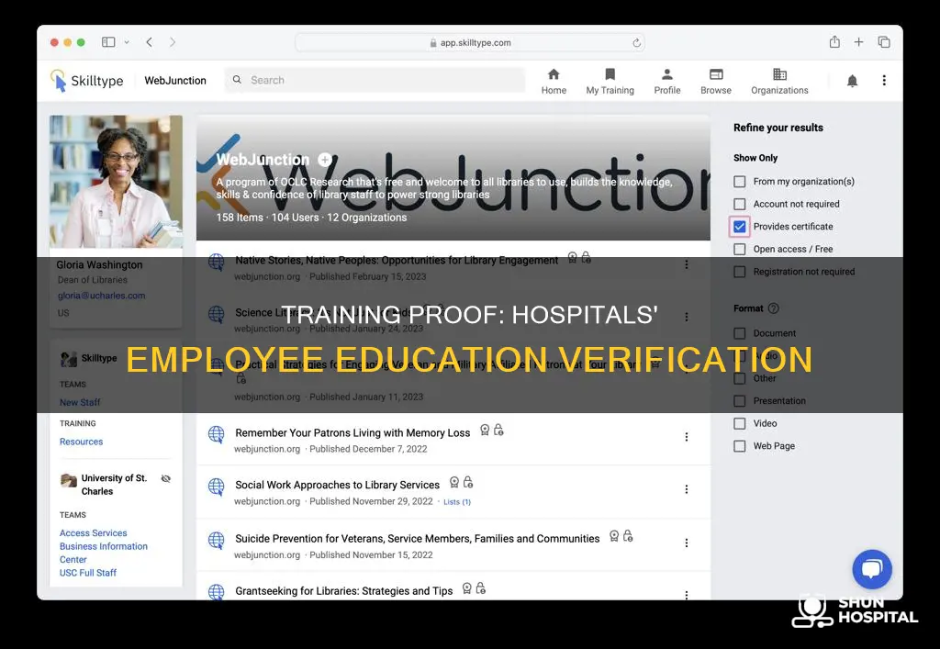Viewport: 940px width, 649px height.
Task: Check Account not required filter
Action: point(740,205)
